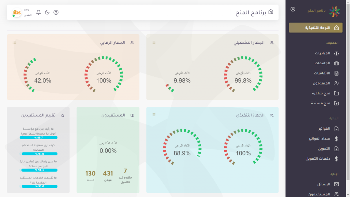Toggle the sidebar pin circle button

(x=293, y=9)
